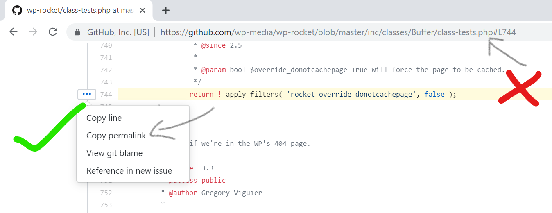Click the GitHub favicon on the tab
Screen dimensions: 552x213
[x=17, y=11]
